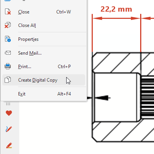This screenshot has height=154, width=154.
Task: Open the Properties menu entry
Action: (x=44, y=39)
